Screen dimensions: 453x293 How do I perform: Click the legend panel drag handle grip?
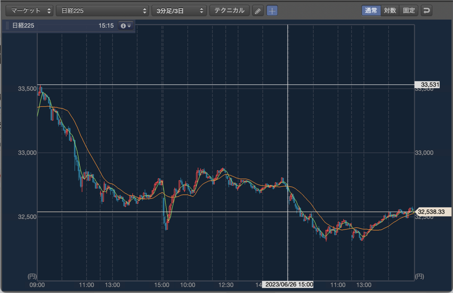(x=7, y=26)
